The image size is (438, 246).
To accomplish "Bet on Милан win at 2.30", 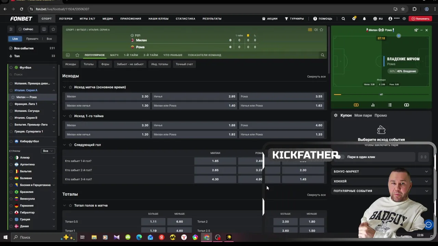I will click(x=107, y=96).
